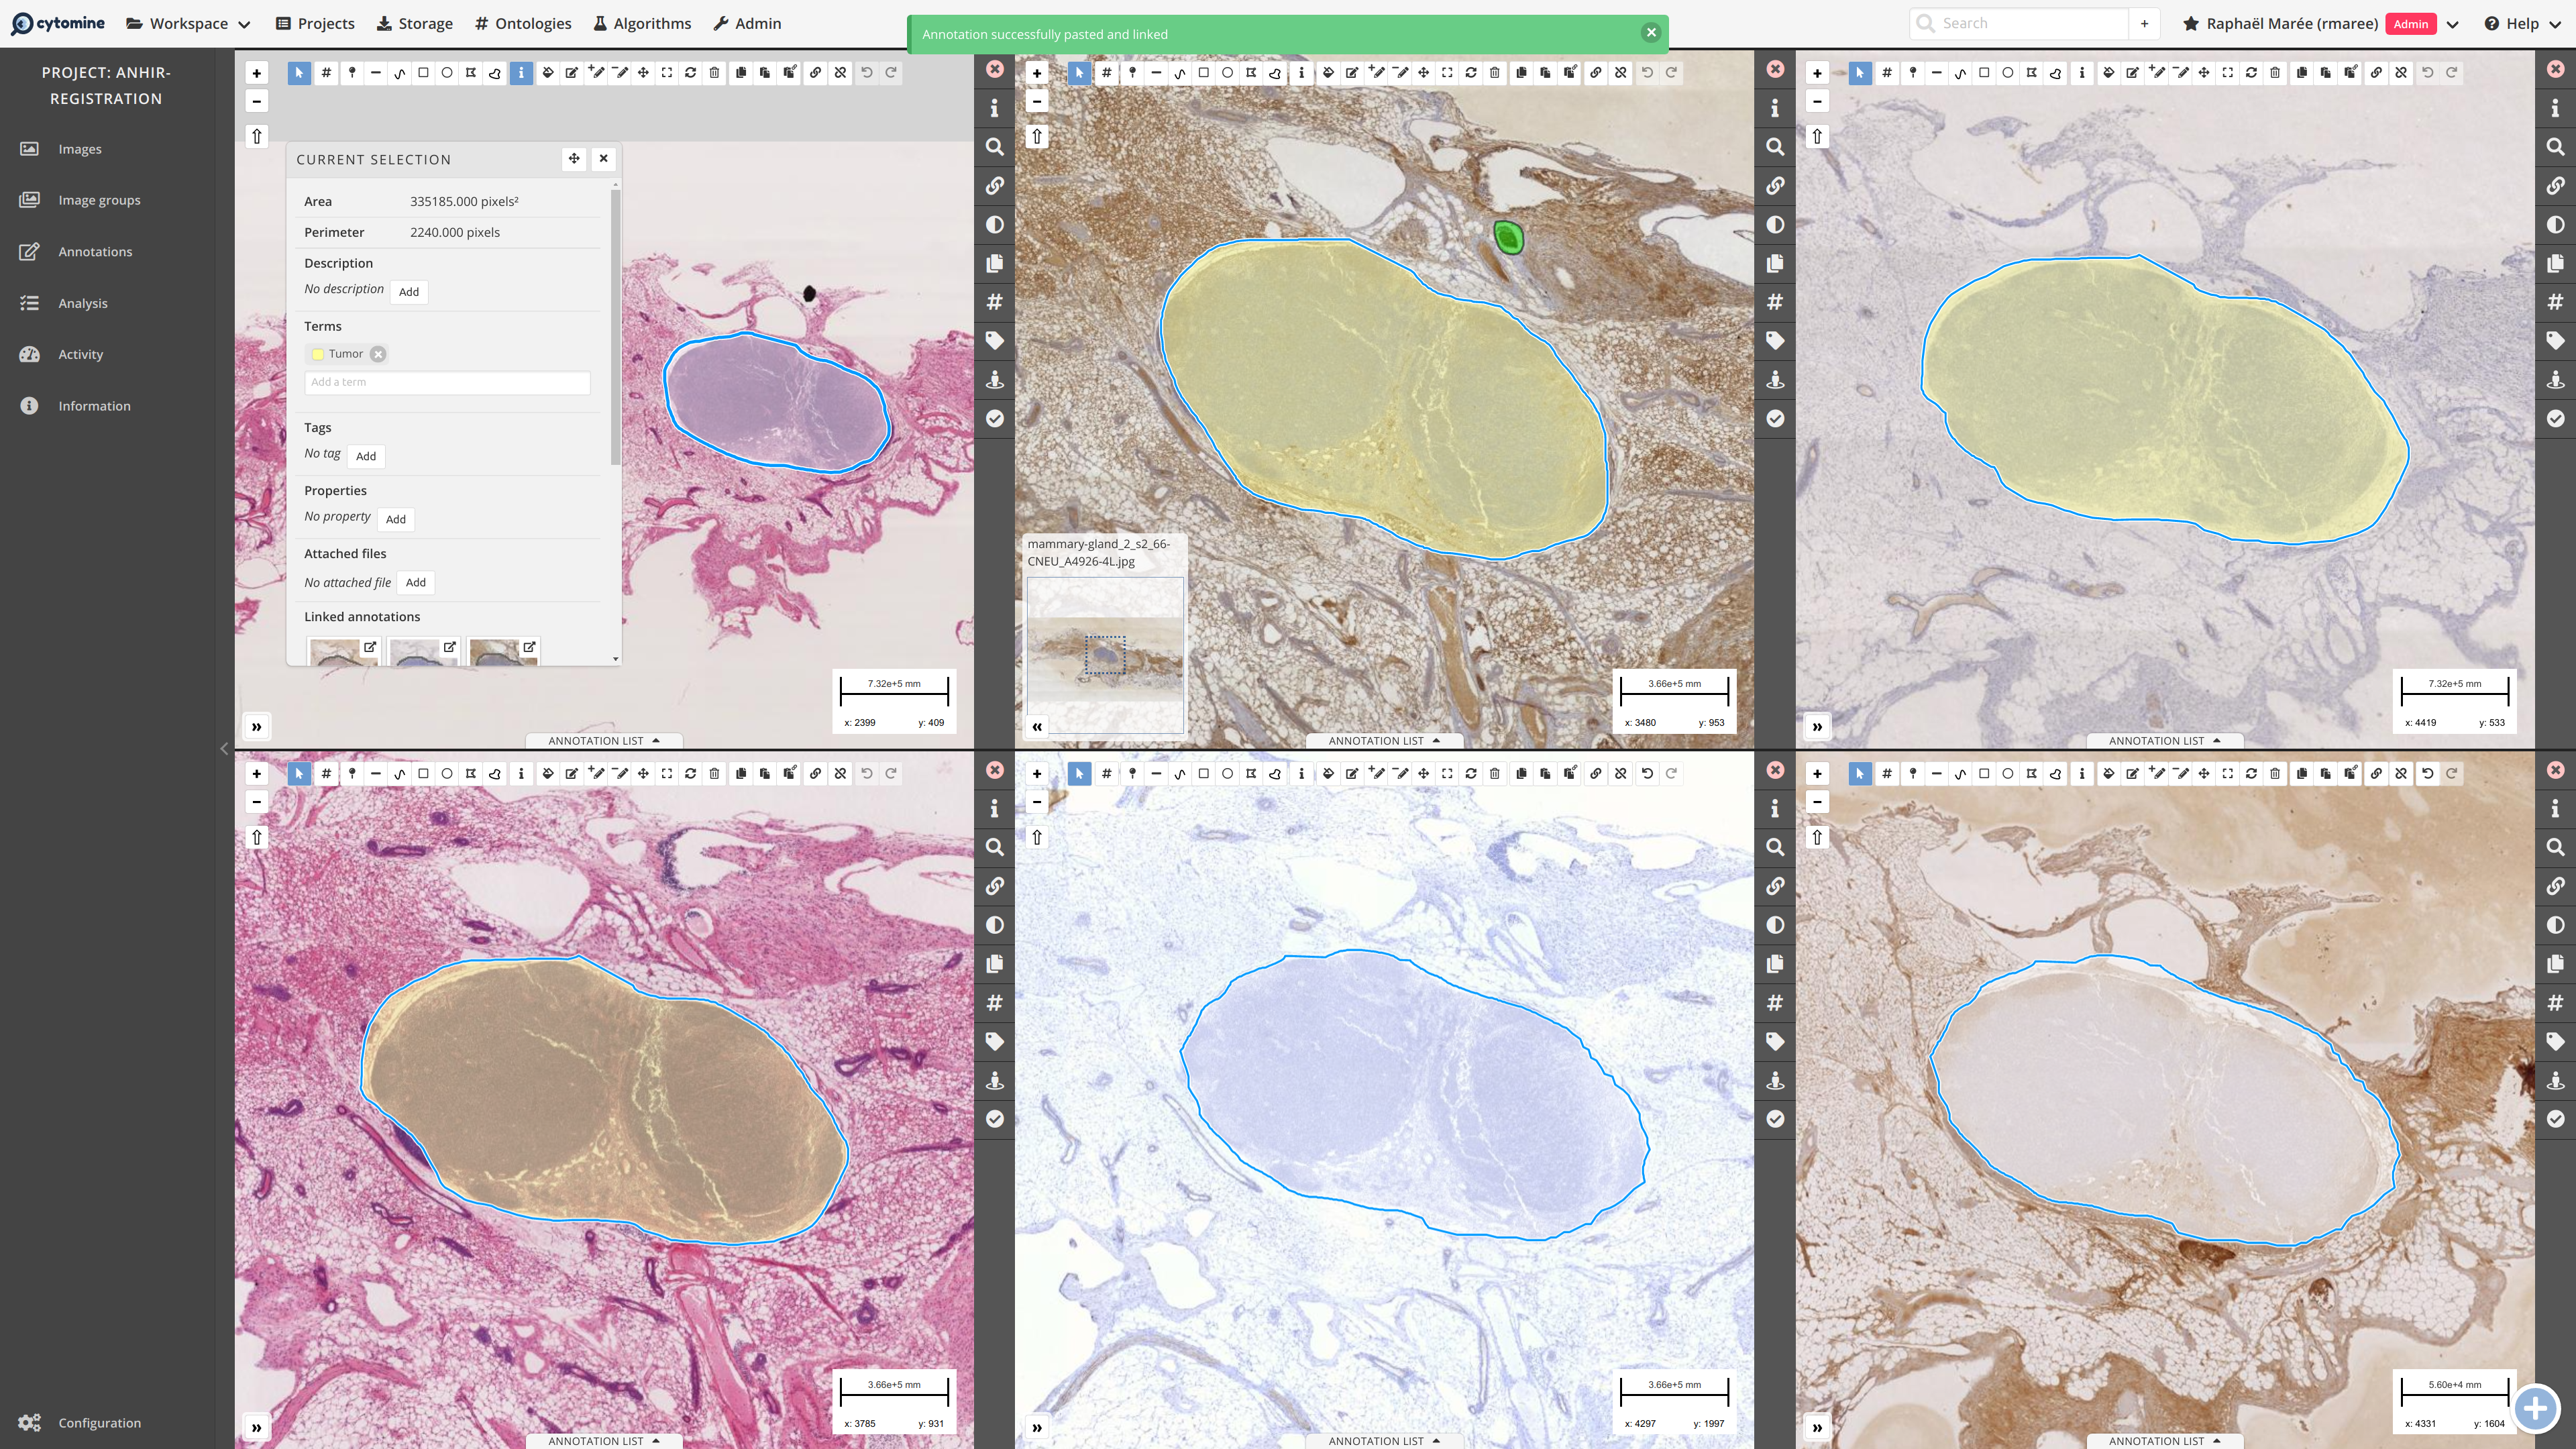Click Add button next to No attached file
This screenshot has width=2576, height=1449.
click(x=416, y=582)
